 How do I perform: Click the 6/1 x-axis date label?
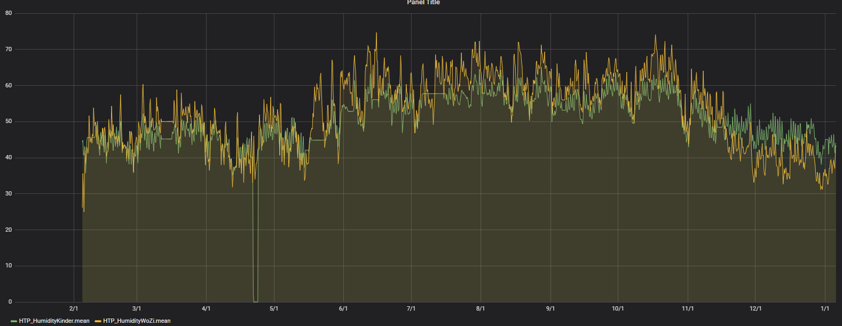[x=343, y=308]
